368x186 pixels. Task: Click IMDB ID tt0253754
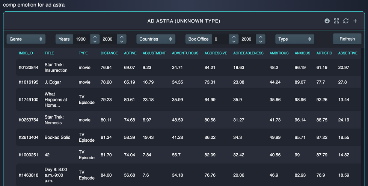[29, 120]
